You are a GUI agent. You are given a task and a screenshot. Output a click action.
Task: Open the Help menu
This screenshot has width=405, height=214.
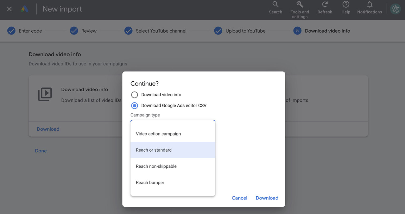pos(346,8)
